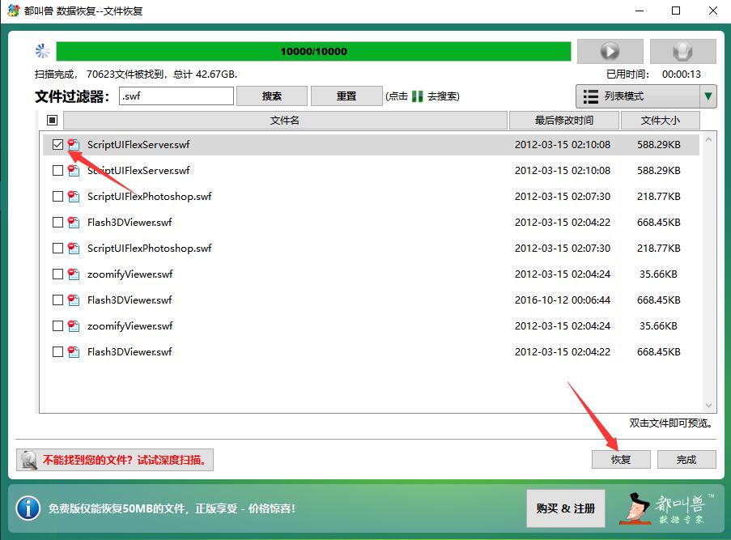This screenshot has width=731, height=540.
Task: Click the file icon of Flash3DViewer.swf dated 2016-10-12
Action: [74, 300]
